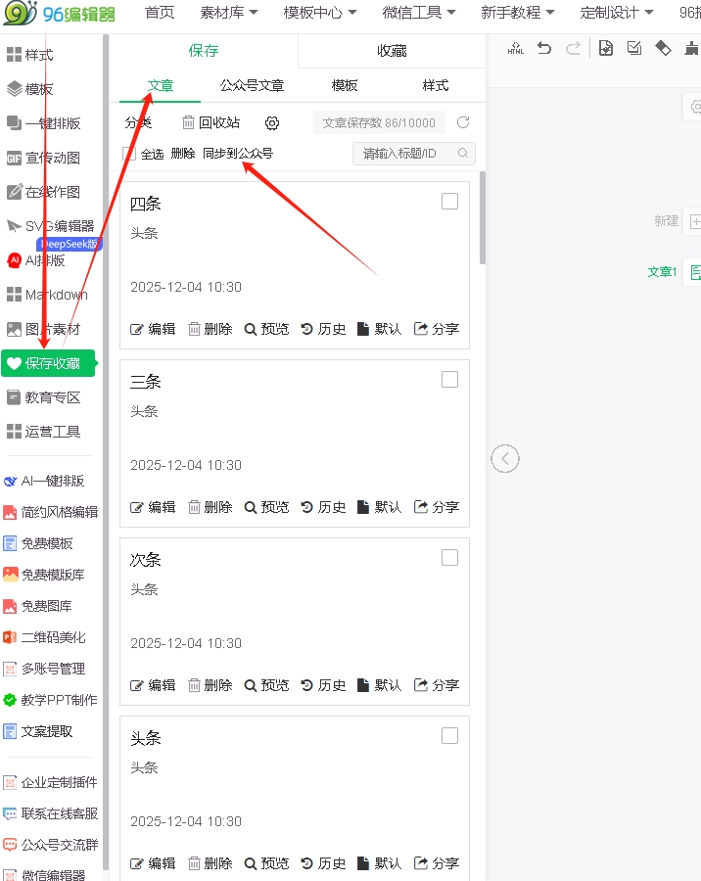Open the HTML source code view

[x=516, y=48]
